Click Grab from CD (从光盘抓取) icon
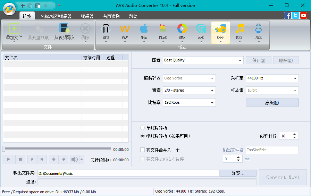The width and height of the screenshot is (311, 196). pos(38,28)
